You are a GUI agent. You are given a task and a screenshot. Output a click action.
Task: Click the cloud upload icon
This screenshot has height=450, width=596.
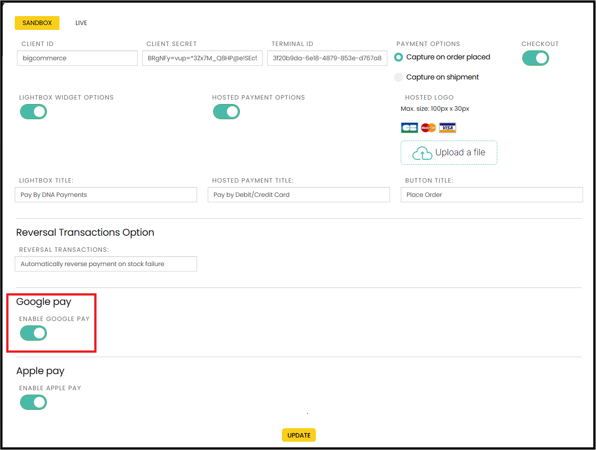point(421,153)
